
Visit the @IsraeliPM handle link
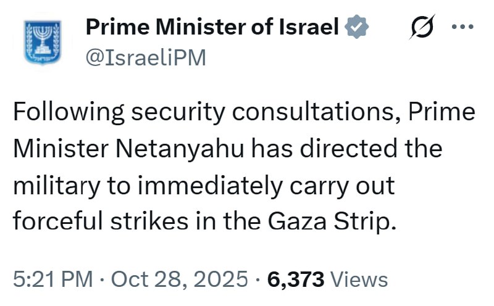click(146, 57)
